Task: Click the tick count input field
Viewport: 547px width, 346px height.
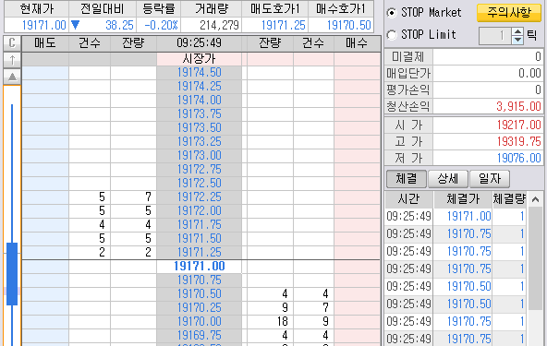Action: pyautogui.click(x=495, y=36)
